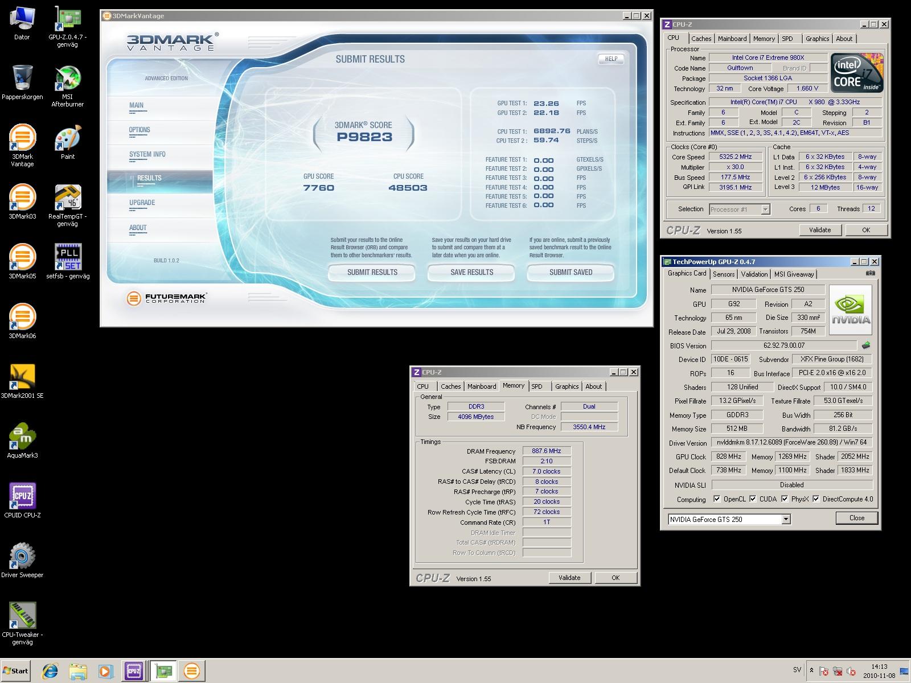Open Caches tab in top CPU-Z window
This screenshot has width=911, height=683.
(701, 39)
